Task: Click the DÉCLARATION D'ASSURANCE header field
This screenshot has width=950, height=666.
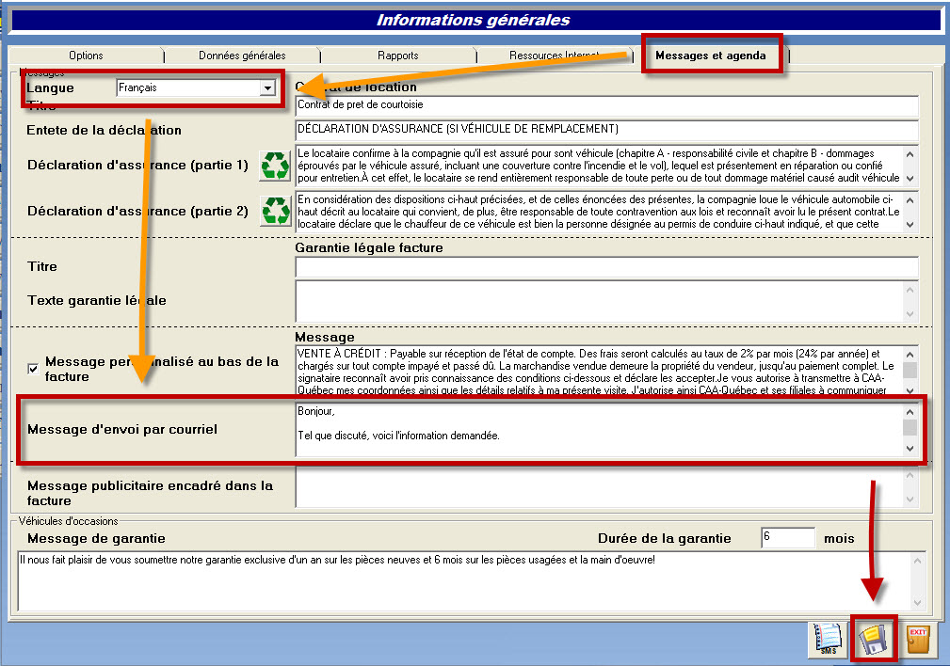Action: point(606,130)
